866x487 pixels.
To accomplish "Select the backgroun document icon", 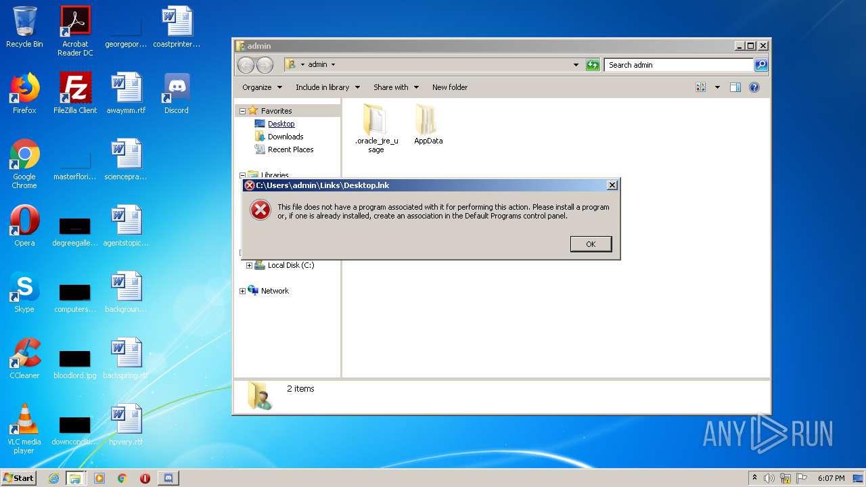I will [126, 292].
